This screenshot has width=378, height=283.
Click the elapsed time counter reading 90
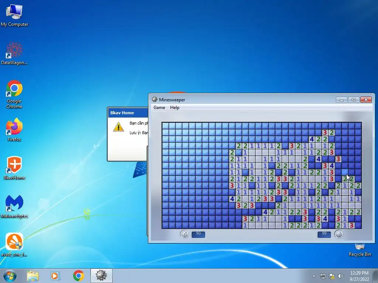tap(198, 234)
